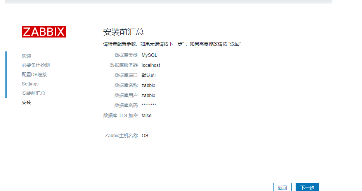Click the 数据库端口 label

coord(126,75)
